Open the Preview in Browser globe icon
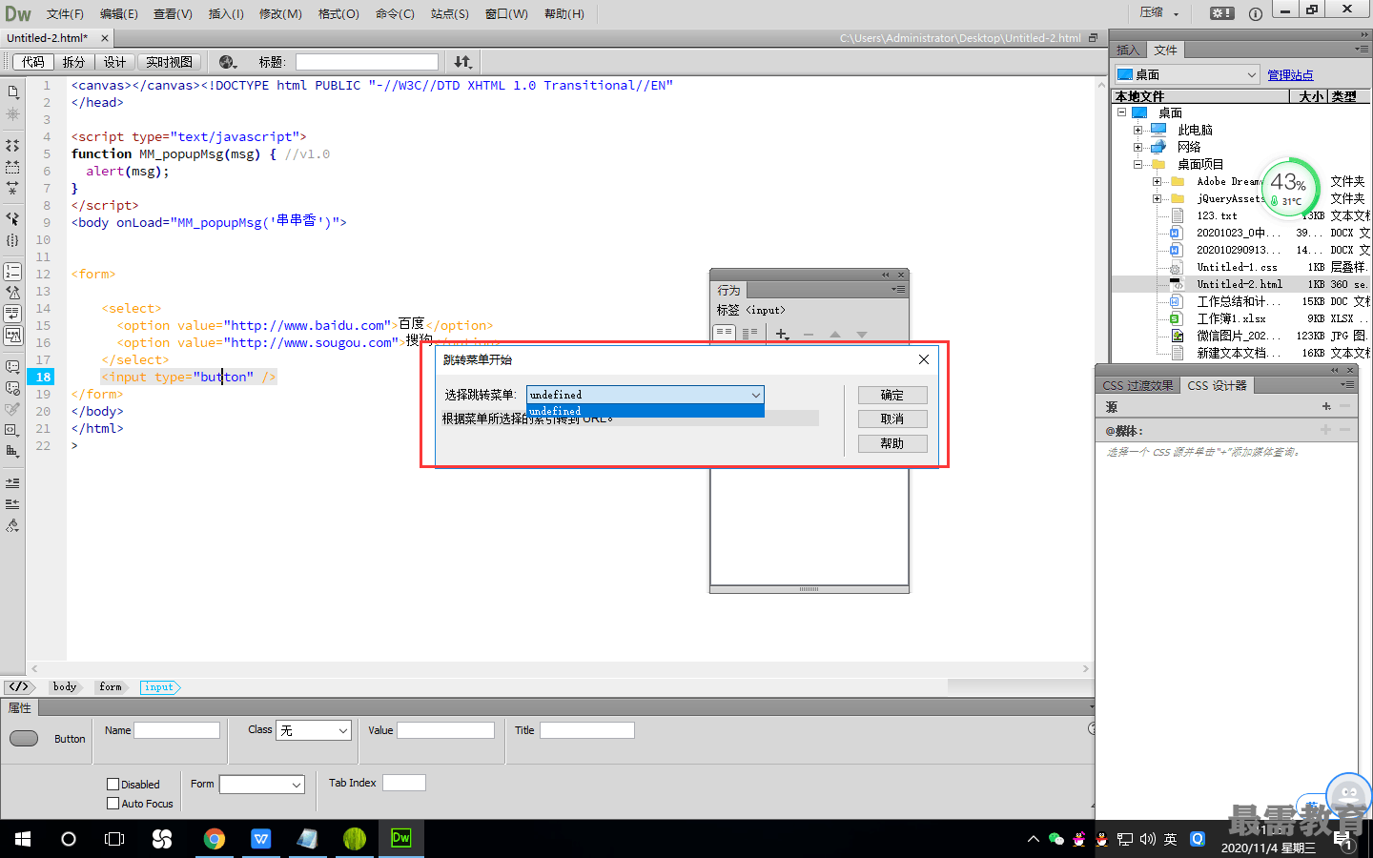The width and height of the screenshot is (1373, 858). click(227, 62)
